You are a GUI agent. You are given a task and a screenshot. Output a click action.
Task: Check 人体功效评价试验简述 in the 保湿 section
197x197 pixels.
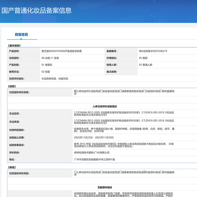tap(75, 172)
